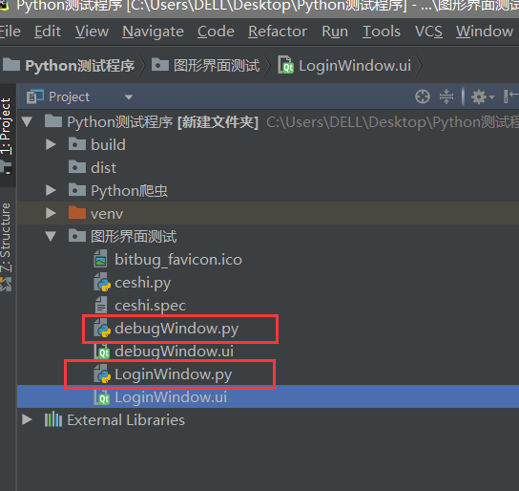The width and height of the screenshot is (519, 491).
Task: Open the Project view type dropdown arrow
Action: (x=129, y=97)
